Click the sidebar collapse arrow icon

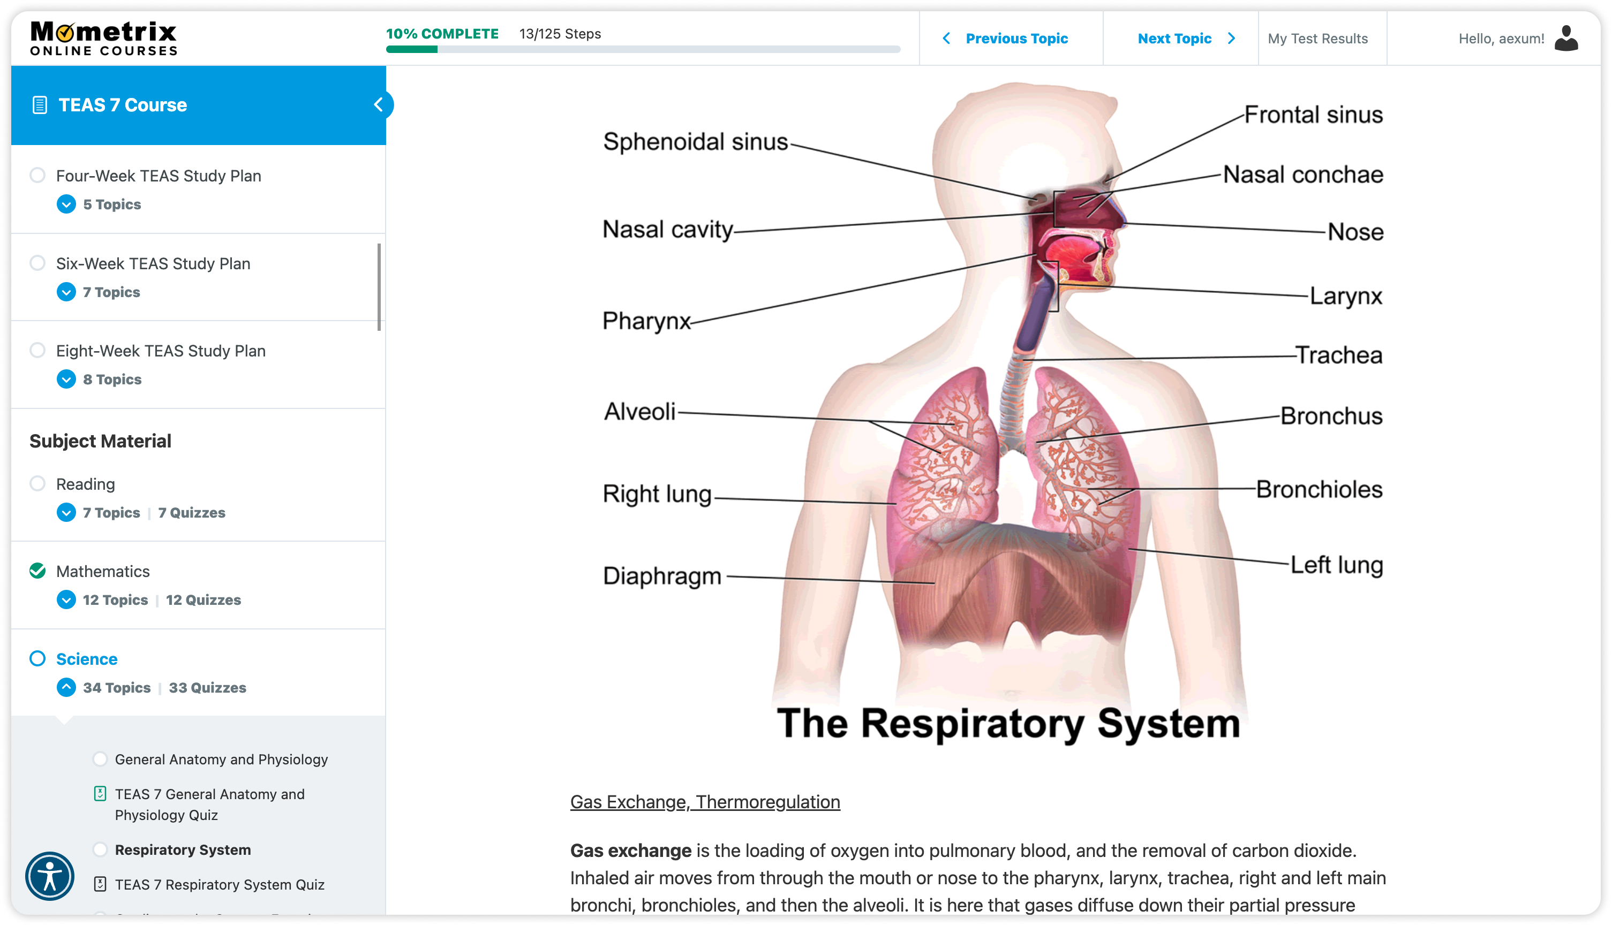click(x=380, y=104)
